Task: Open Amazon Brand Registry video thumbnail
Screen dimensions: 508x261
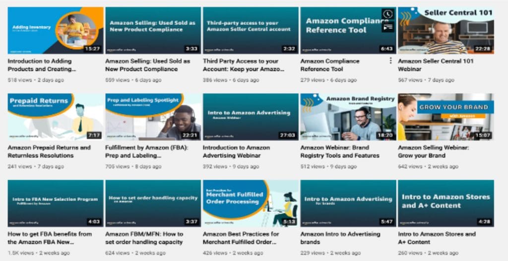Action: pyautogui.click(x=348, y=117)
